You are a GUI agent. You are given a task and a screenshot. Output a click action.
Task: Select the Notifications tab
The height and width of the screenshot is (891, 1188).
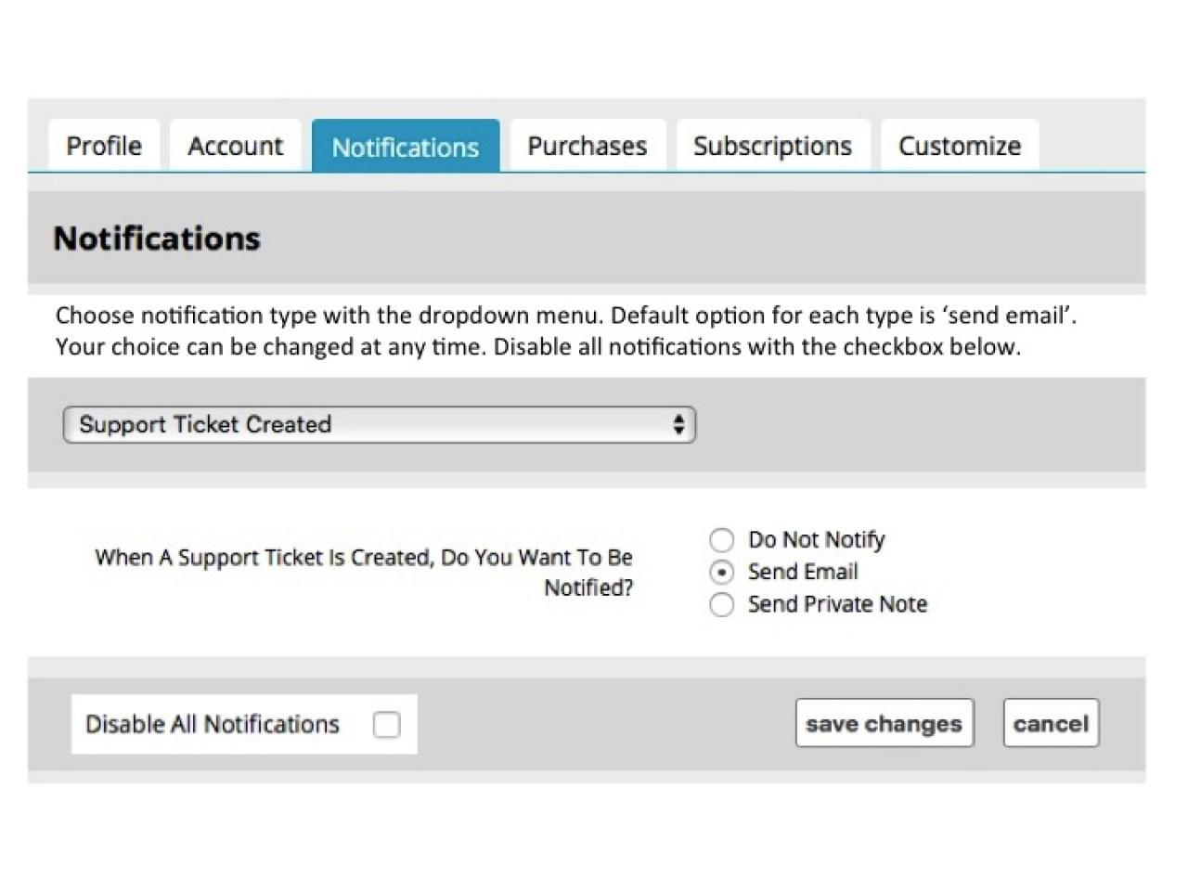[405, 147]
